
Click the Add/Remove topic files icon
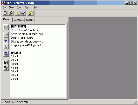[x=6, y=35]
